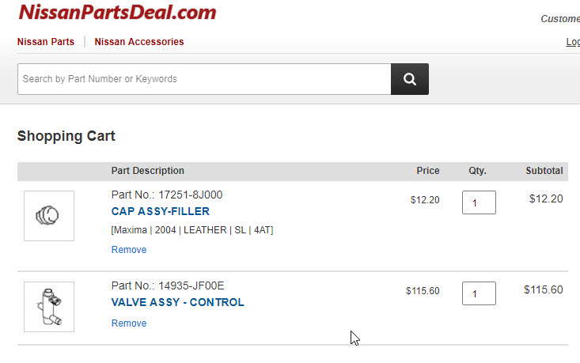580x363 pixels.
Task: Open the CAP ASSY-FILLER product link
Action: pyautogui.click(x=161, y=211)
